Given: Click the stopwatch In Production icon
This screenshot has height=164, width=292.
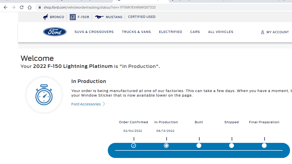Looking at the screenshot, I should click(44, 95).
